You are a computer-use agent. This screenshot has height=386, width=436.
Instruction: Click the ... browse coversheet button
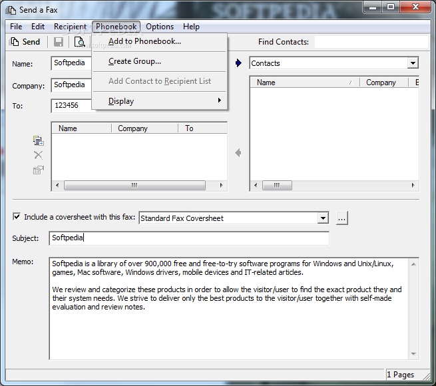(341, 218)
